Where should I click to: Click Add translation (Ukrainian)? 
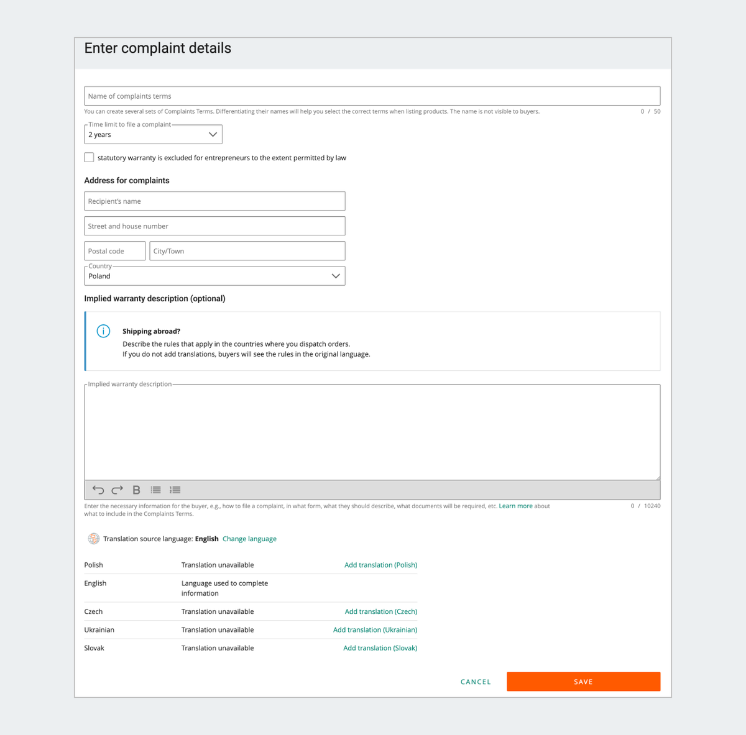coord(375,629)
